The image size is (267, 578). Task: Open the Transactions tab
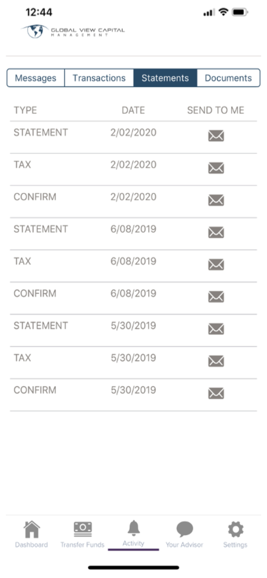(x=99, y=77)
